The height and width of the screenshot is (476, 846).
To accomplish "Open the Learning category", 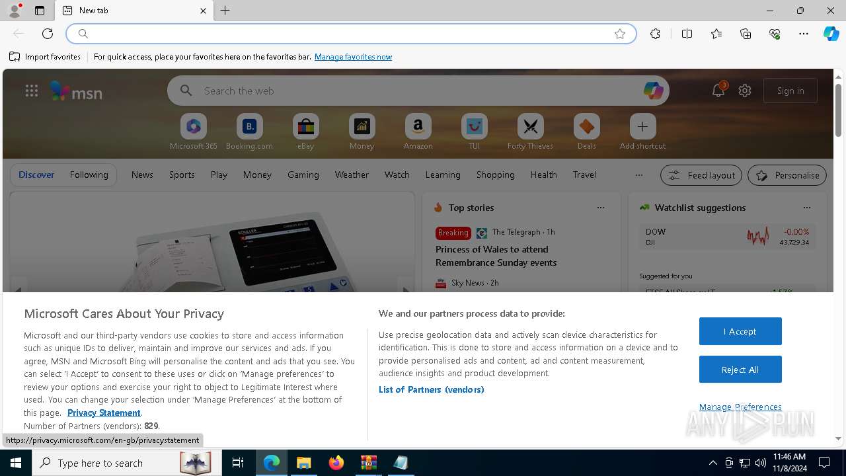I will [x=443, y=175].
